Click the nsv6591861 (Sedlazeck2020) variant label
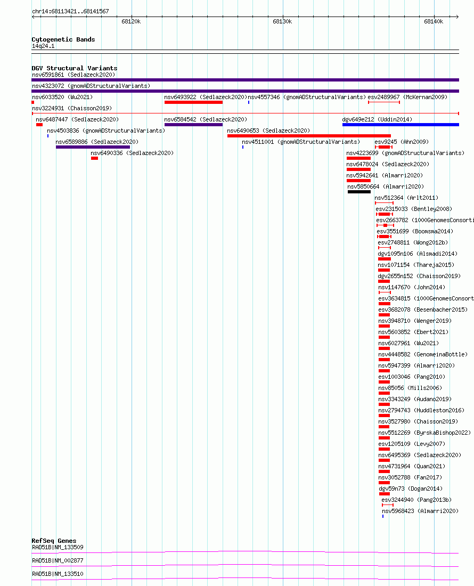Screen dimensions: 474x586 pos(73,75)
